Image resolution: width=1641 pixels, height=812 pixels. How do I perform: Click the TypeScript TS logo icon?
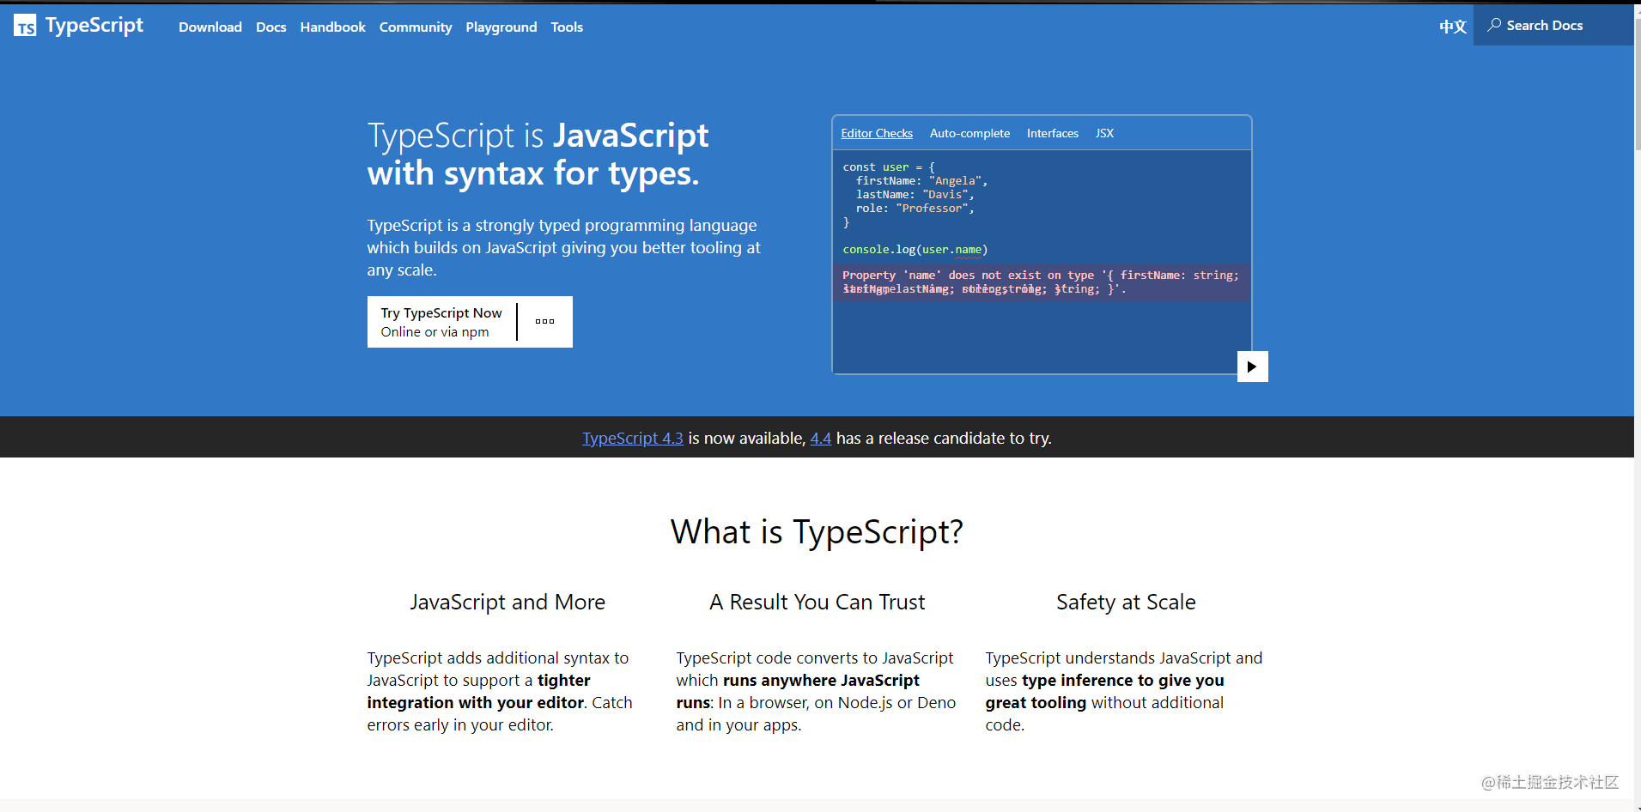tap(25, 27)
